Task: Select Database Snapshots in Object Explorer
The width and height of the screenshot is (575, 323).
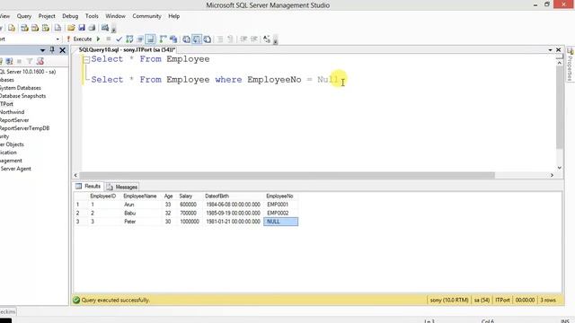Action: click(x=22, y=96)
